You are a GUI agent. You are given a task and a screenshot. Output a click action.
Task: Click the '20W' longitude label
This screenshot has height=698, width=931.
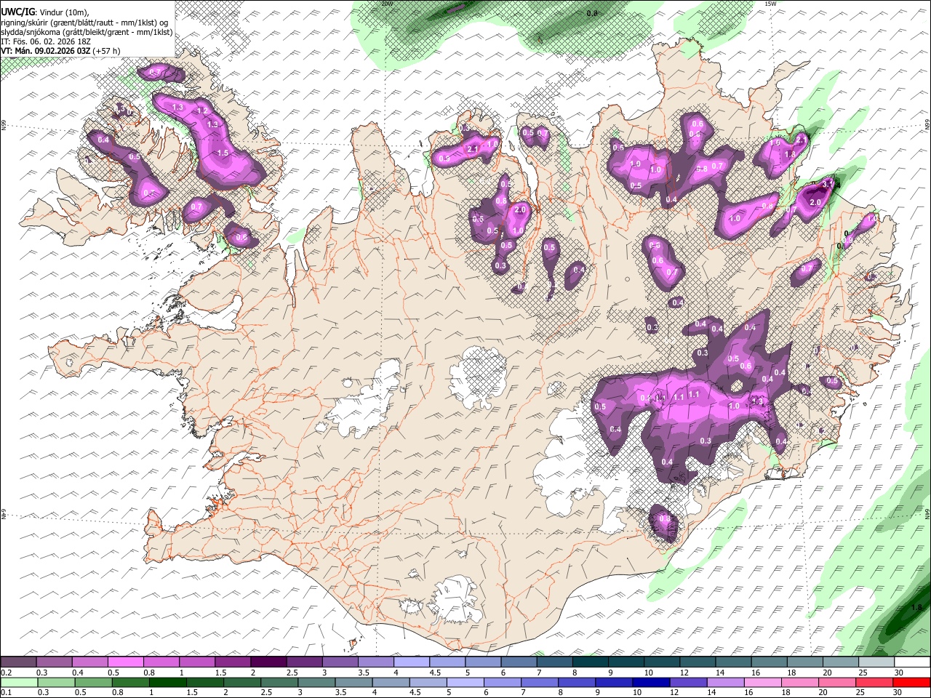(388, 4)
